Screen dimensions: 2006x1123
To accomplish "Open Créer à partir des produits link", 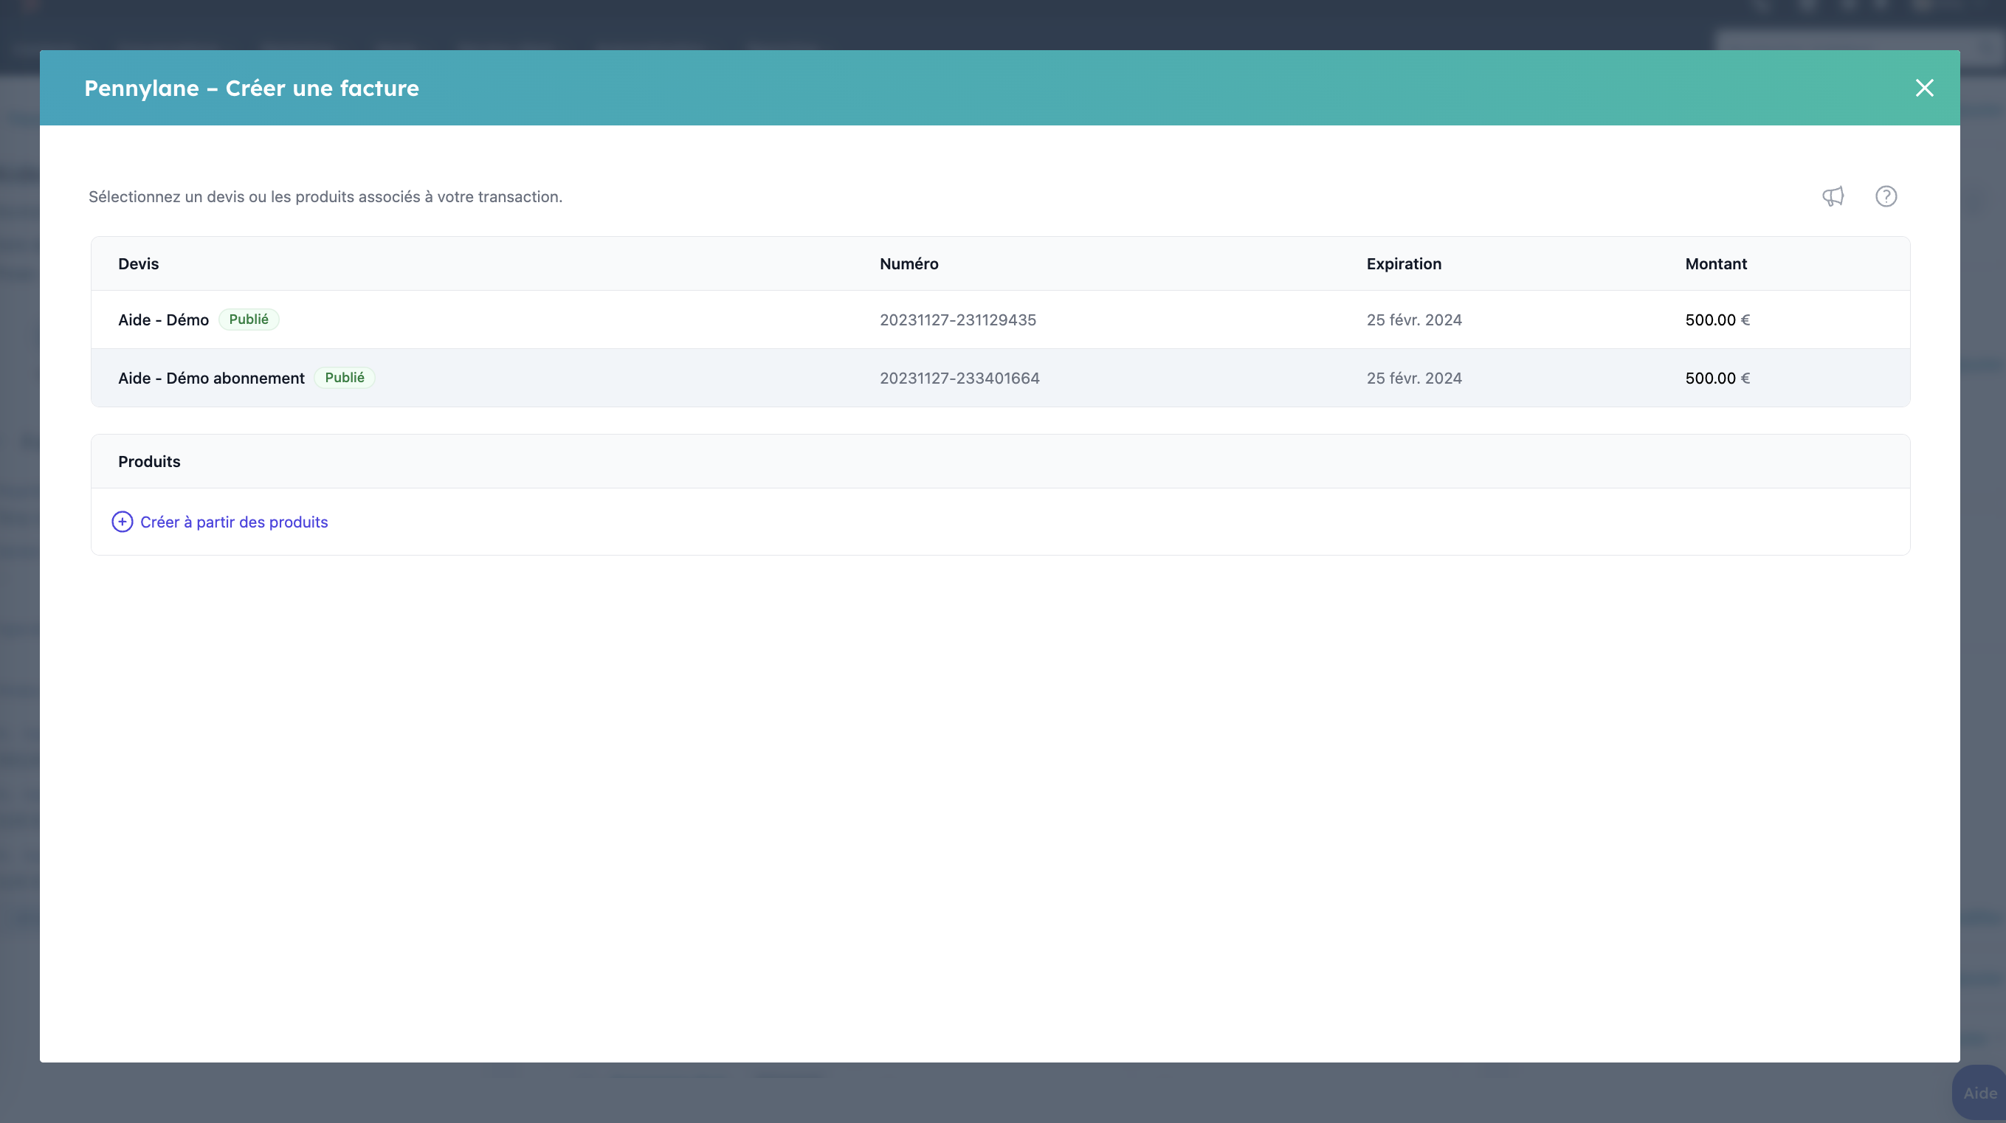I will coord(234,522).
